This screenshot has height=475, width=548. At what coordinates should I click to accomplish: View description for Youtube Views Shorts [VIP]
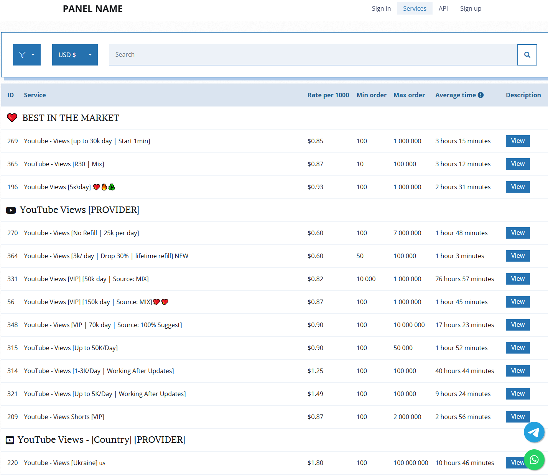tap(517, 416)
